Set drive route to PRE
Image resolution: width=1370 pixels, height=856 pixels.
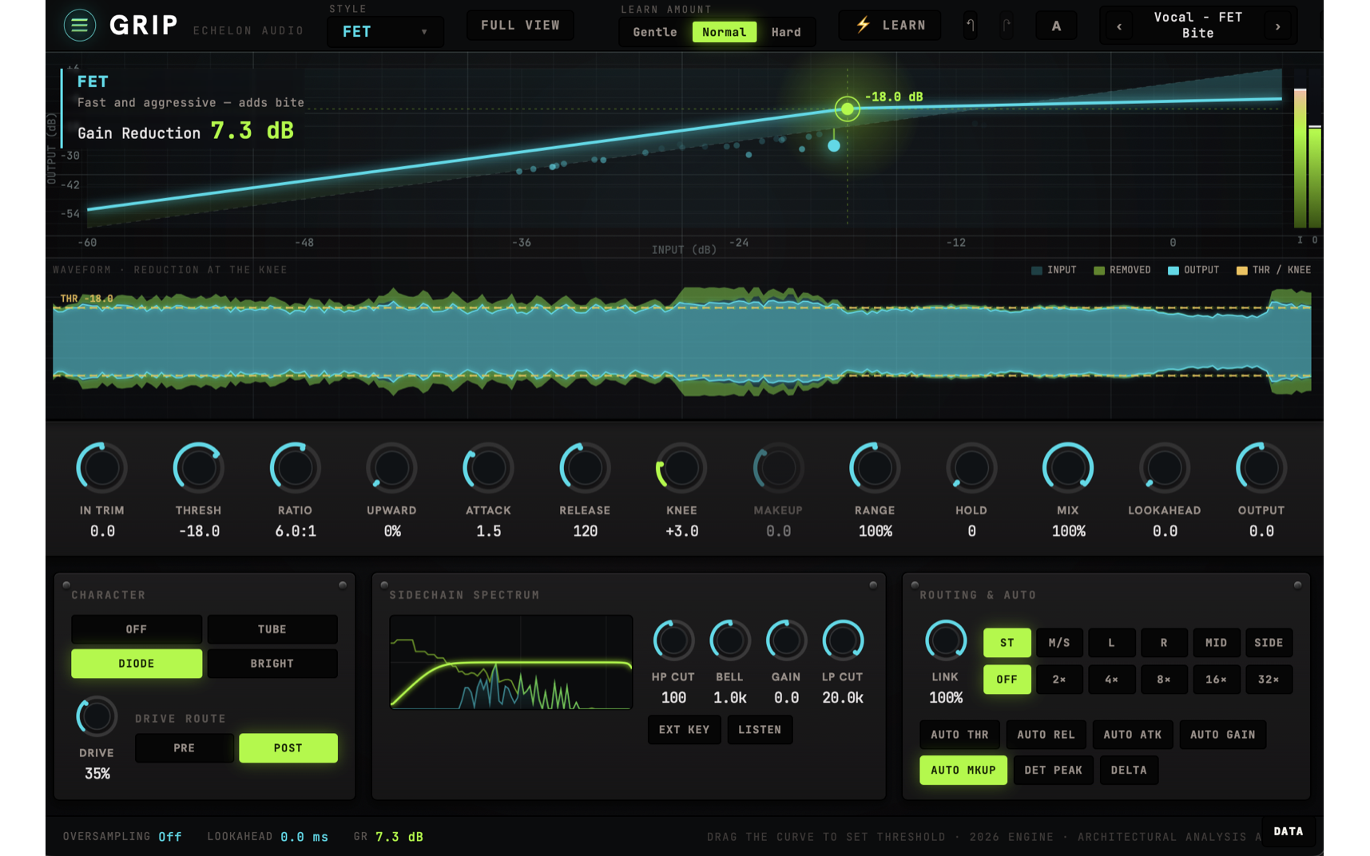pyautogui.click(x=185, y=748)
